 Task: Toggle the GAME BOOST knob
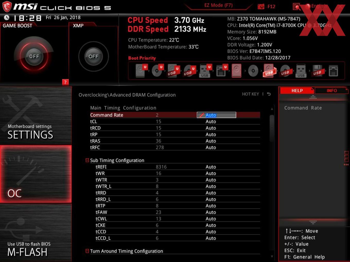point(34,56)
